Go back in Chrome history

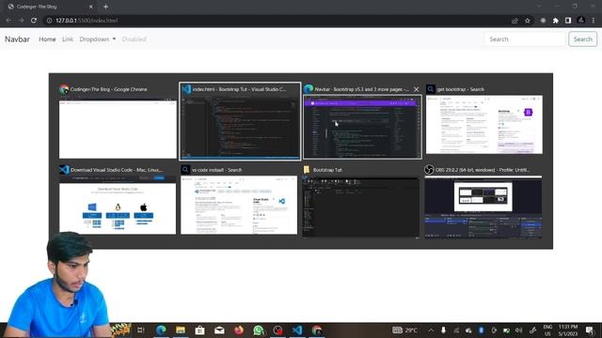pos(8,21)
